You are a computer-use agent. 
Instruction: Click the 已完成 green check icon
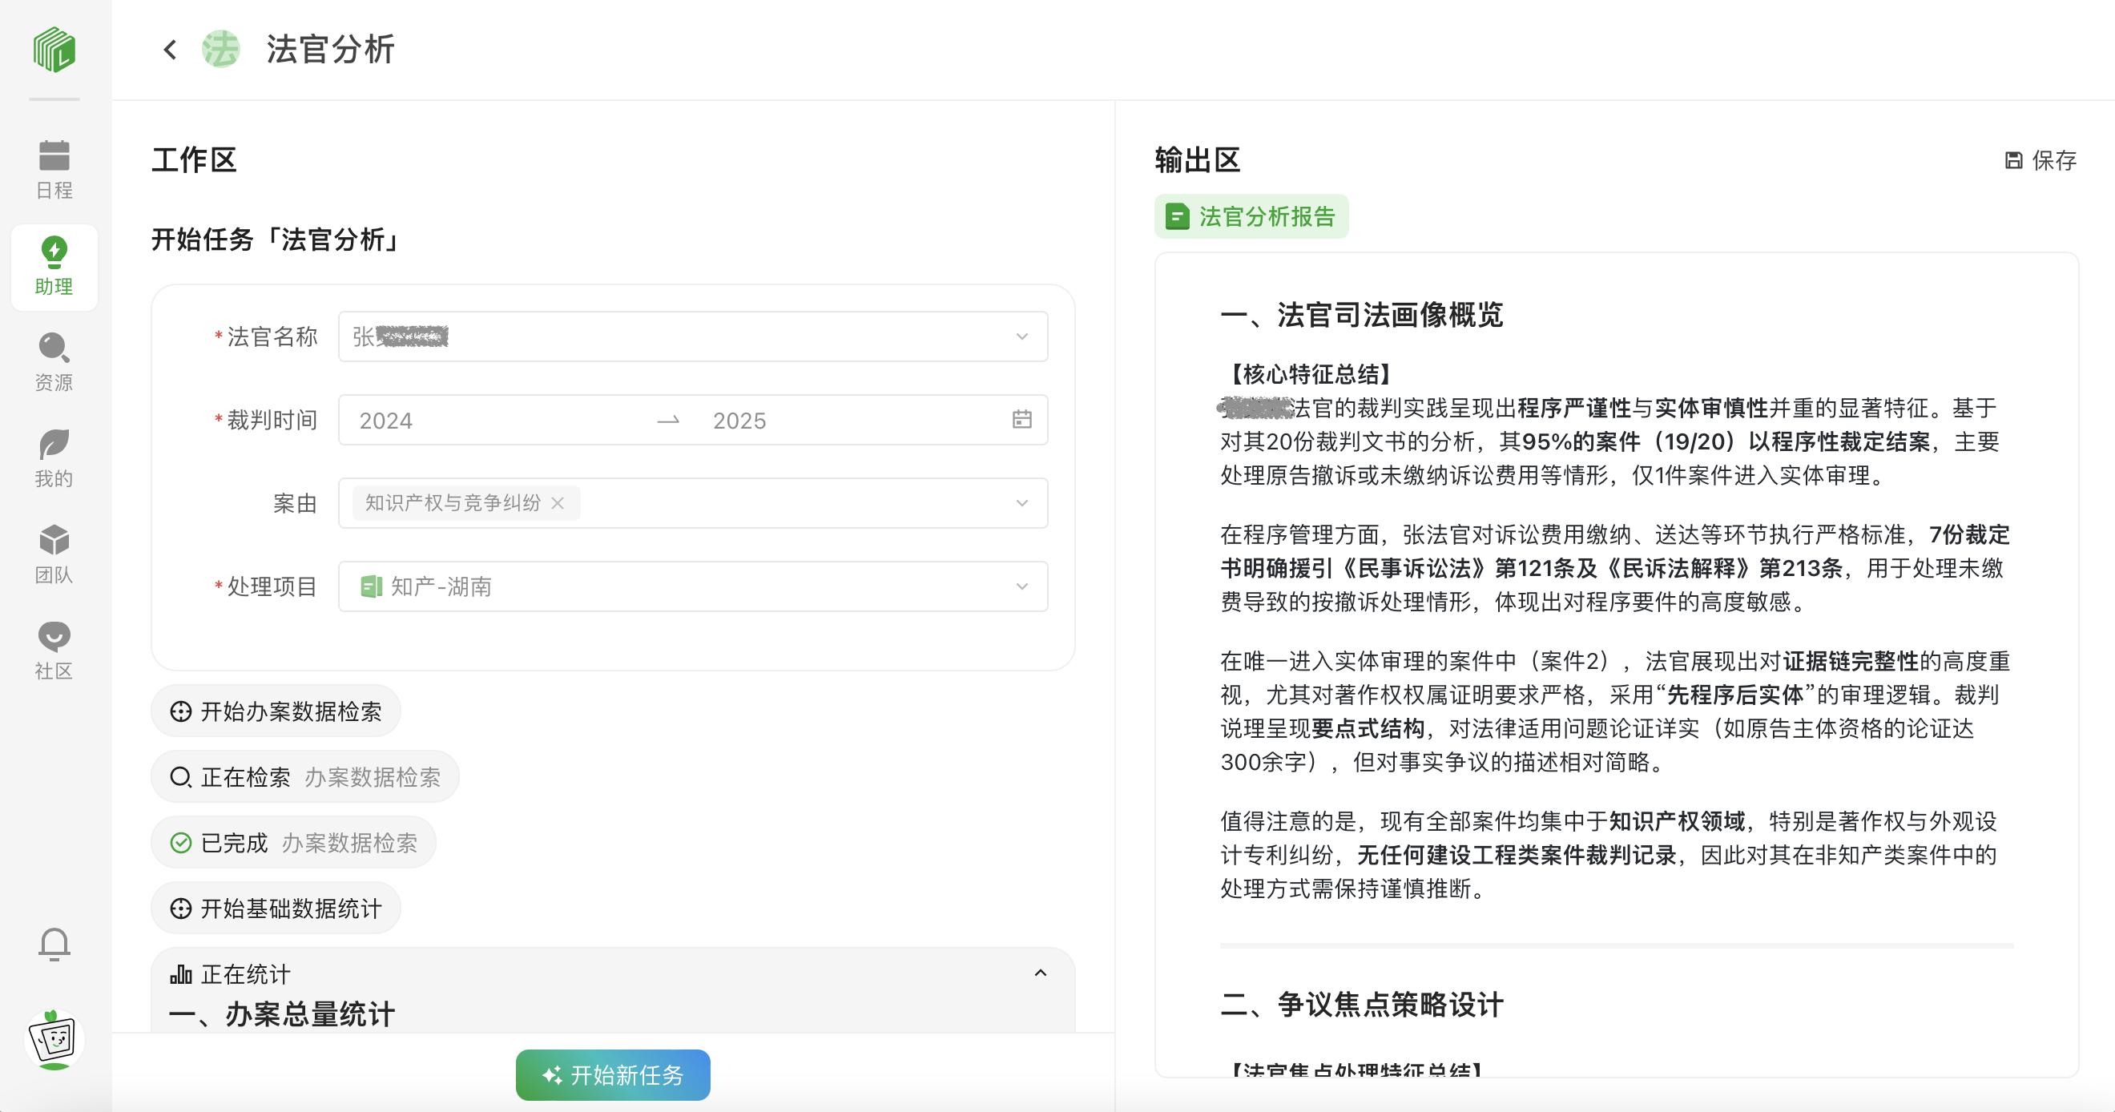click(x=180, y=843)
